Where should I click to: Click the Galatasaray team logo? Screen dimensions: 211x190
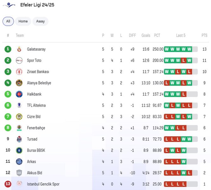pos(19,49)
